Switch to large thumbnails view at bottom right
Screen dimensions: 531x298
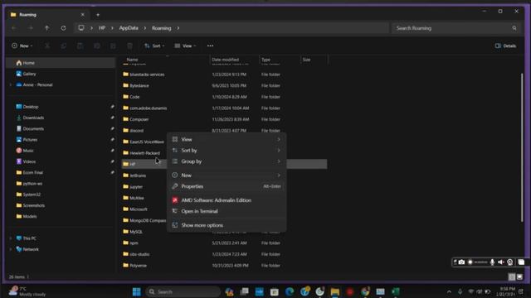pyautogui.click(x=520, y=277)
